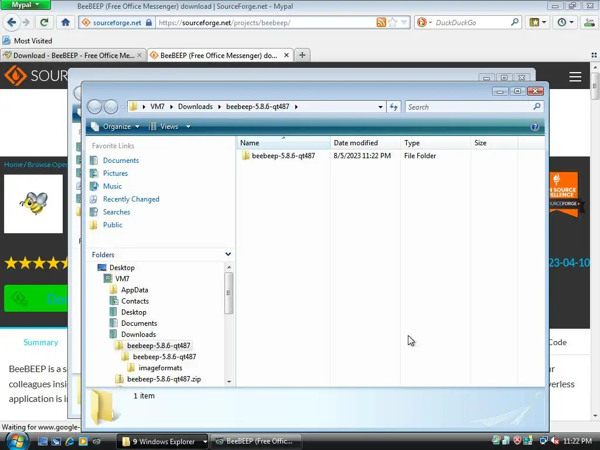
Task: Click the red security alert tray icon
Action: (517, 441)
